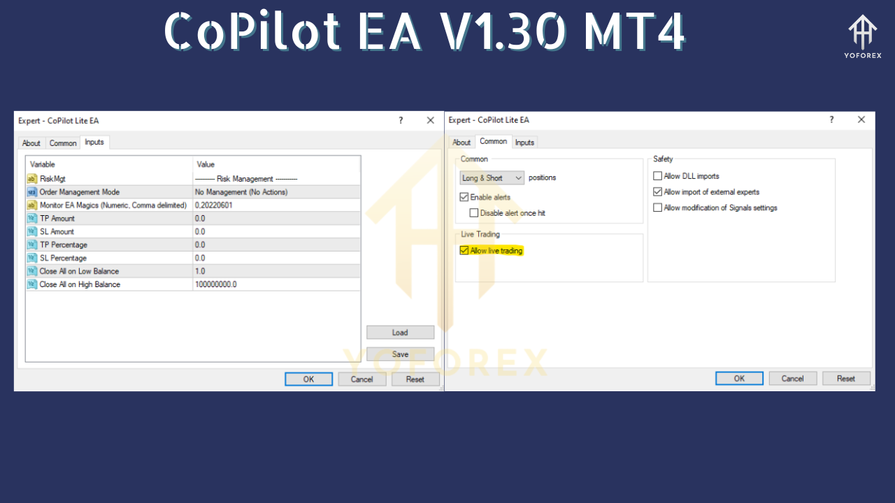Click the ab string icon beside RiskMgt
The width and height of the screenshot is (895, 503).
(x=31, y=179)
